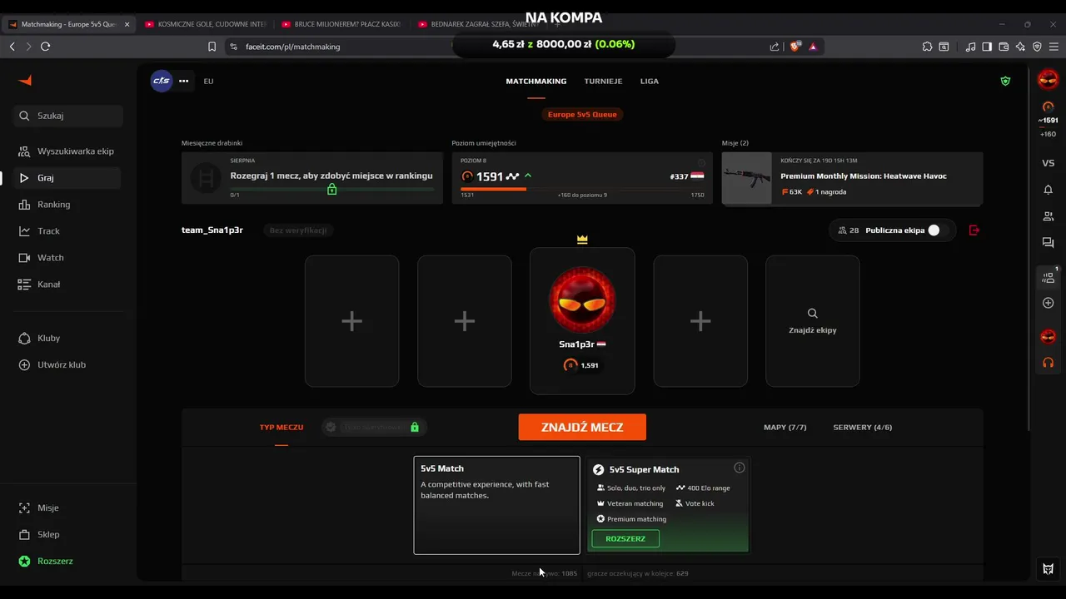The height and width of the screenshot is (599, 1066).
Task: Click the green anti-cheat shield icon
Action: (1005, 82)
